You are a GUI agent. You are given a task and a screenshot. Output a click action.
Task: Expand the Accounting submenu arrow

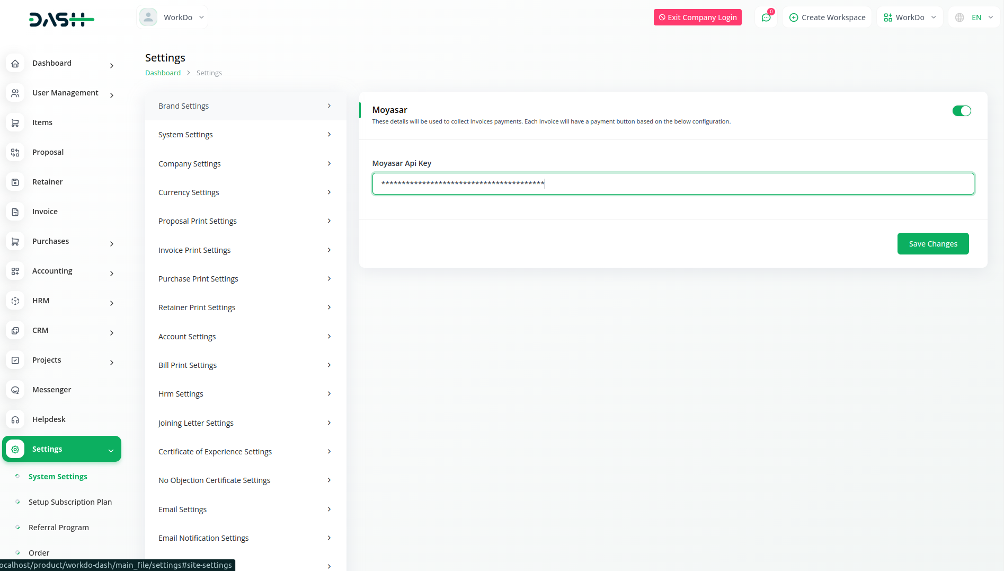tap(111, 274)
